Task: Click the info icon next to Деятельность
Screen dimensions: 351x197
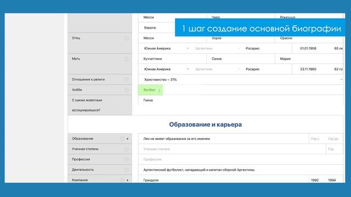Action: click(x=126, y=170)
